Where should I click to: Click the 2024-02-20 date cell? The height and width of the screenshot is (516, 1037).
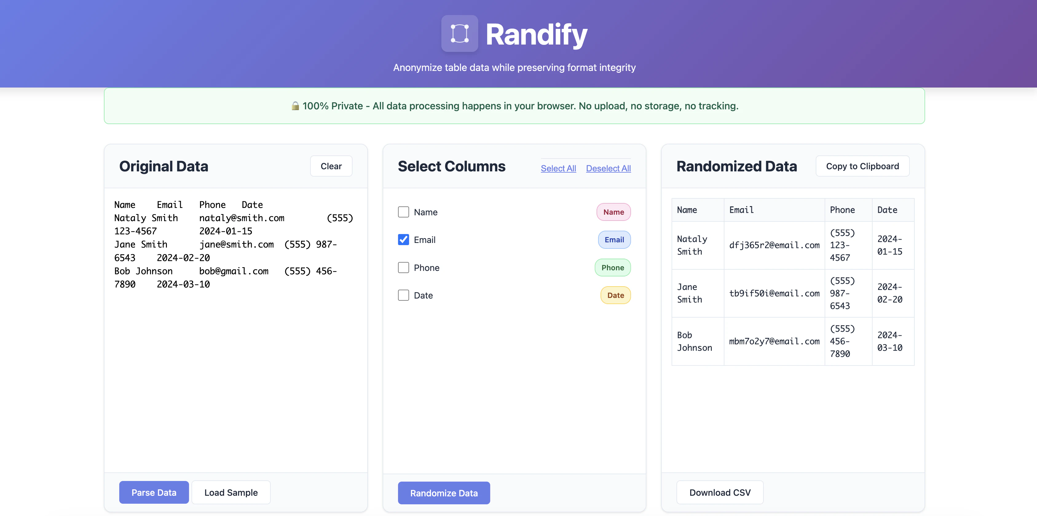[x=893, y=293]
